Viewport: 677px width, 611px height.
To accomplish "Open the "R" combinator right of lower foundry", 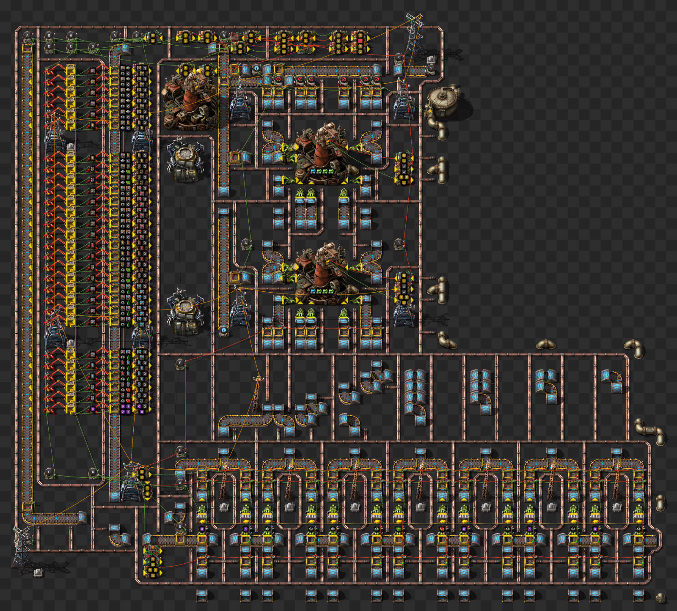I will pyautogui.click(x=398, y=244).
